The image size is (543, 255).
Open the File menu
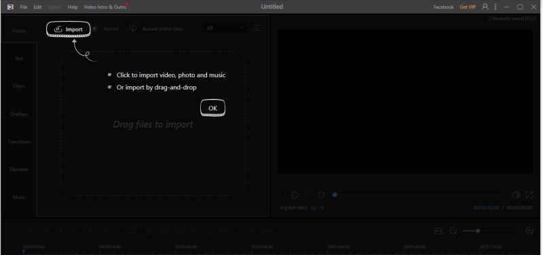point(24,7)
